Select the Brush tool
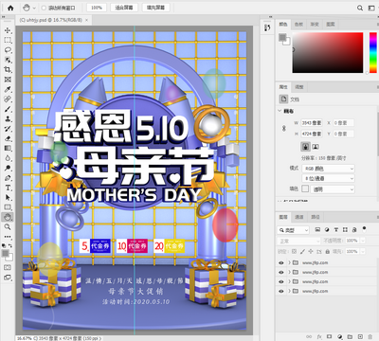 8,109
